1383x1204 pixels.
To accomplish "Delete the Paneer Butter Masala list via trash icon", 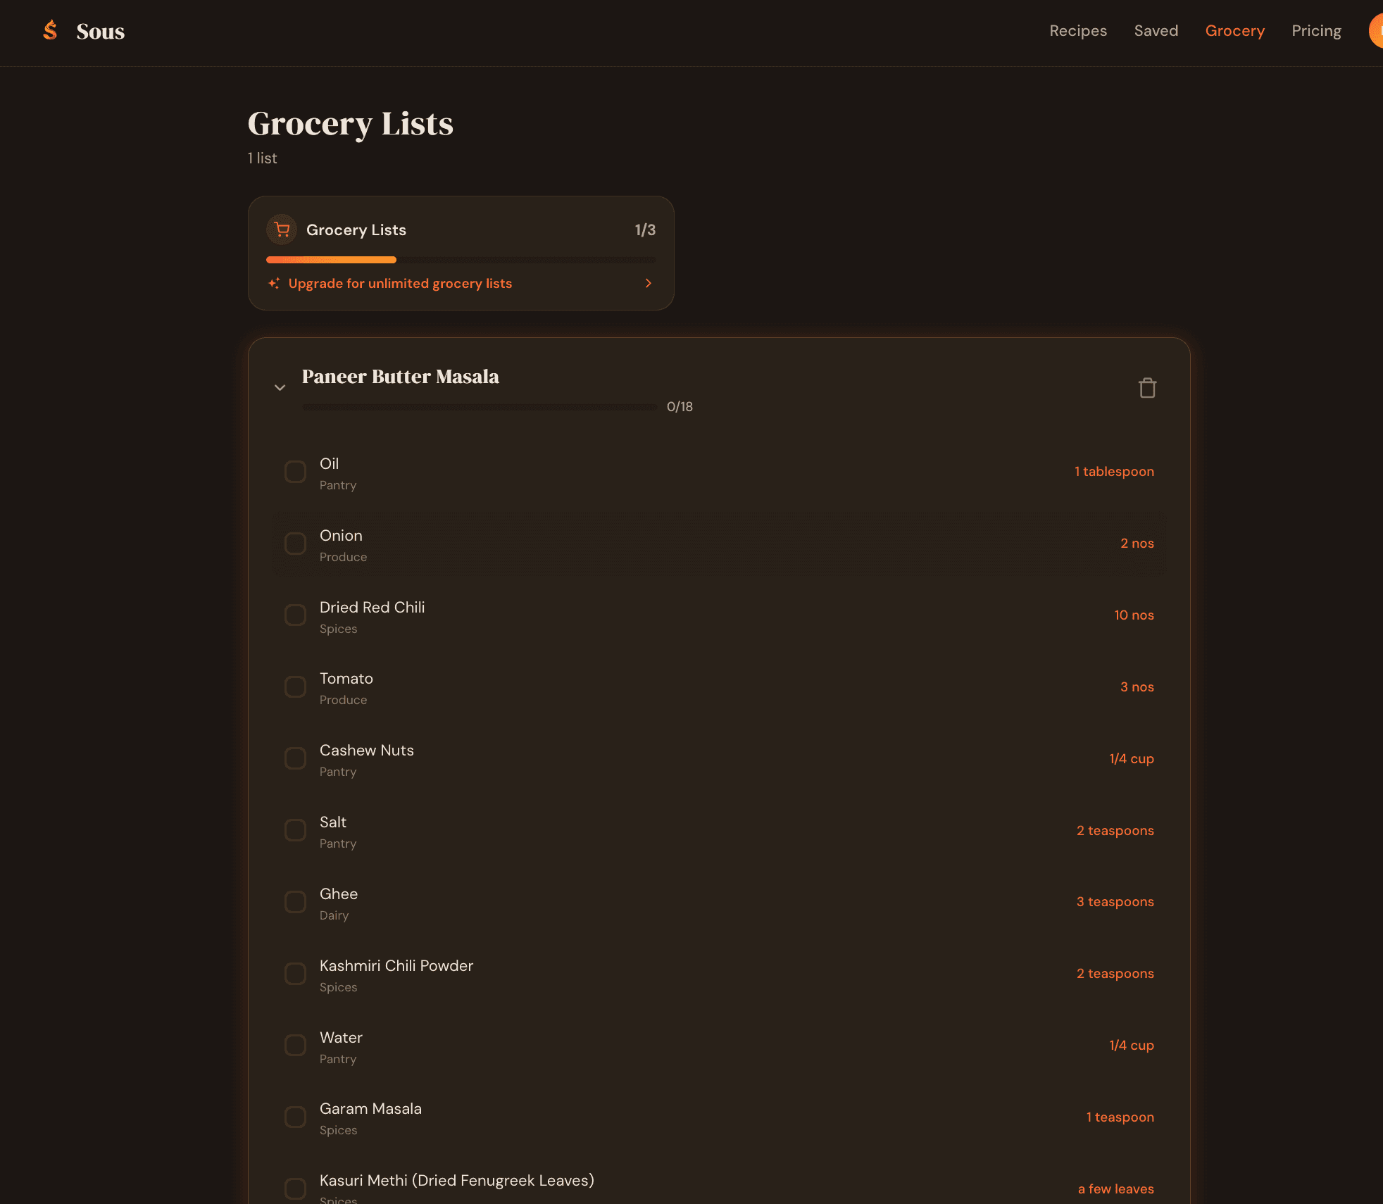I will tap(1146, 388).
